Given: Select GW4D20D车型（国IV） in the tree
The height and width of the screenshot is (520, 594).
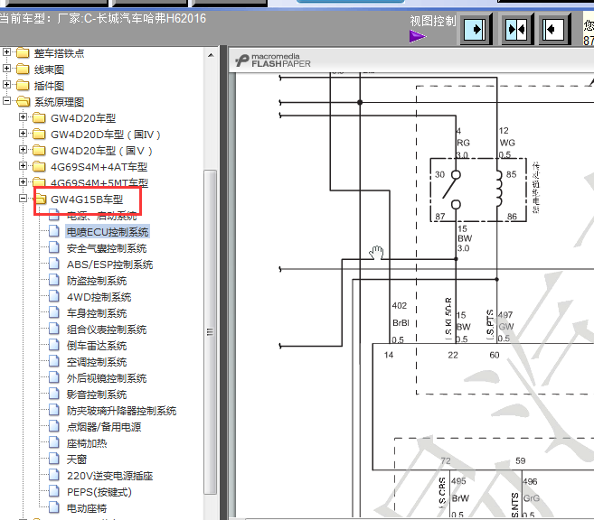Looking at the screenshot, I should pyautogui.click(x=106, y=135).
